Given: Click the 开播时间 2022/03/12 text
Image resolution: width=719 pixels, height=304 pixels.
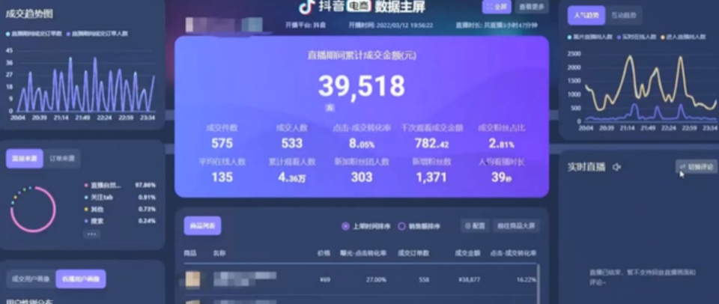Looking at the screenshot, I should click(x=391, y=25).
